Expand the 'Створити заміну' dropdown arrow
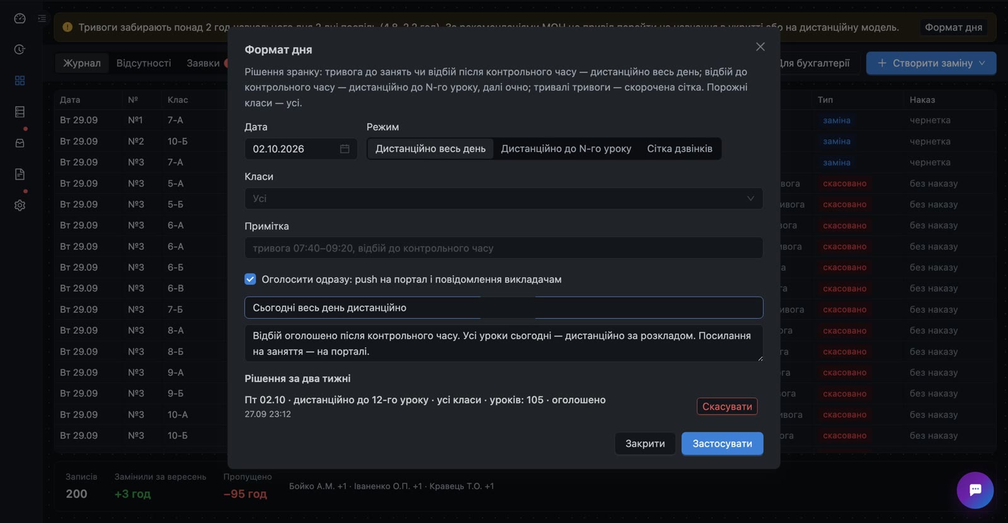Viewport: 1008px width, 523px height. pos(982,63)
